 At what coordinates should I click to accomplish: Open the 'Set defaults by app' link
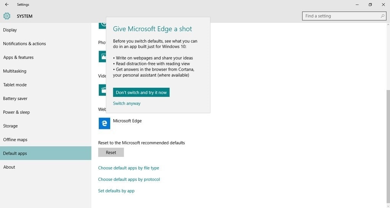point(116,191)
